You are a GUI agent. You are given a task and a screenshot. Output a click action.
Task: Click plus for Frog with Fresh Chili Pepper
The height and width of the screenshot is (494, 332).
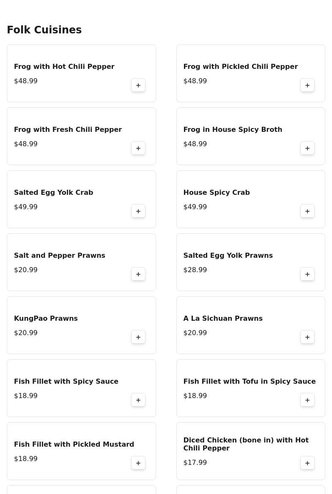(x=138, y=148)
